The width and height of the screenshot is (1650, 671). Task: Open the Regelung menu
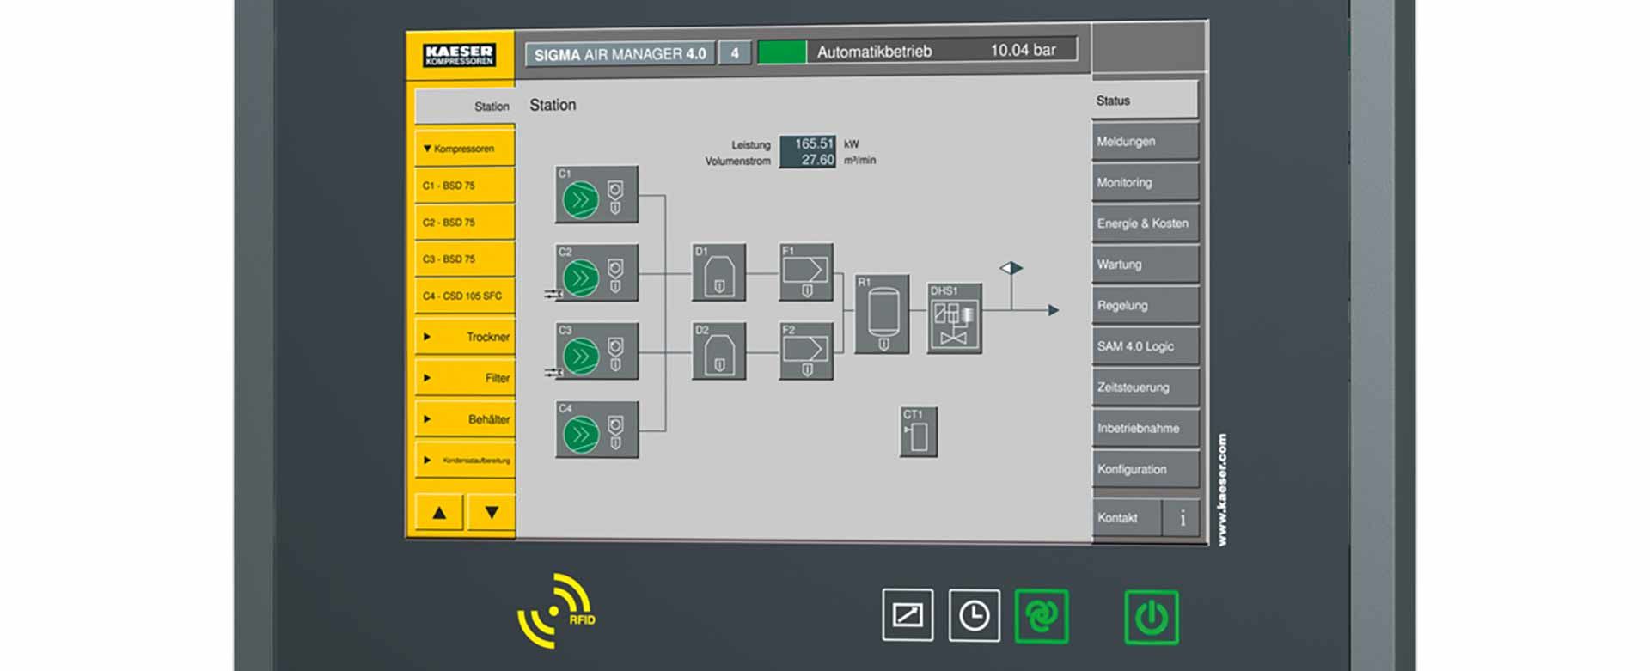(x=1145, y=305)
